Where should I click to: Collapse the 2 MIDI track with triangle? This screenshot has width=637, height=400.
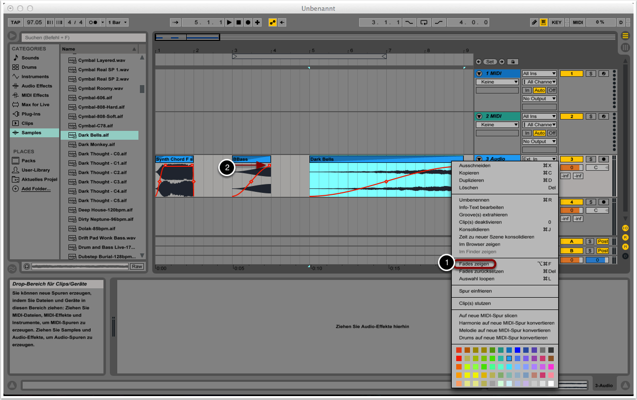click(479, 117)
